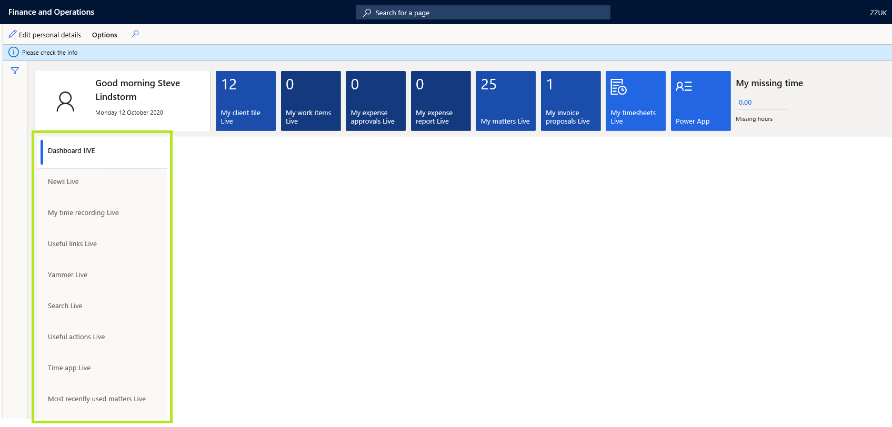The image size is (892, 427).
Task: Click the Monday 12 October 2020 date
Action: [x=129, y=113]
